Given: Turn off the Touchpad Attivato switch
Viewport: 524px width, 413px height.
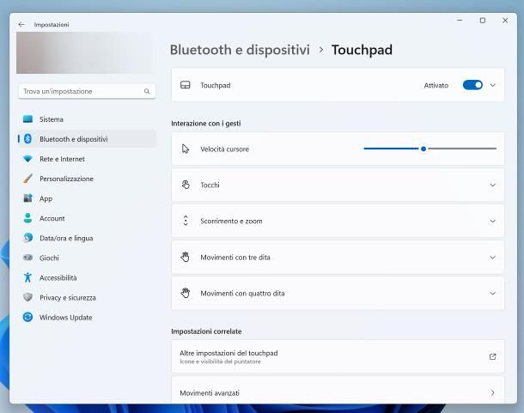Looking at the screenshot, I should pos(472,85).
